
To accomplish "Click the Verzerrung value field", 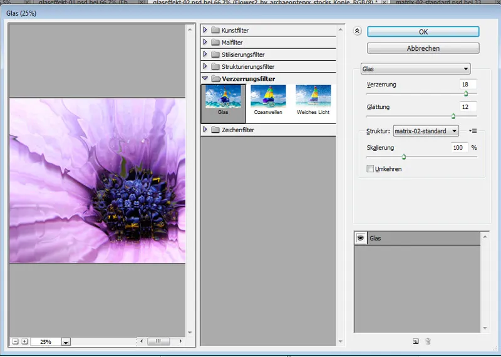I will [x=468, y=85].
